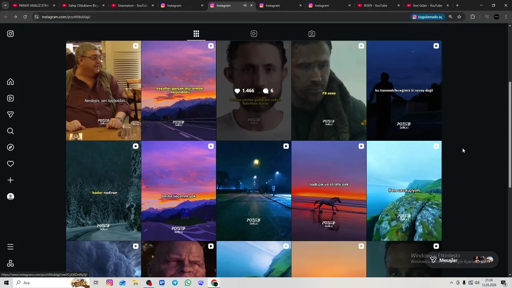This screenshot has height=288, width=512.
Task: Open Explore compass icon
Action: 10,147
